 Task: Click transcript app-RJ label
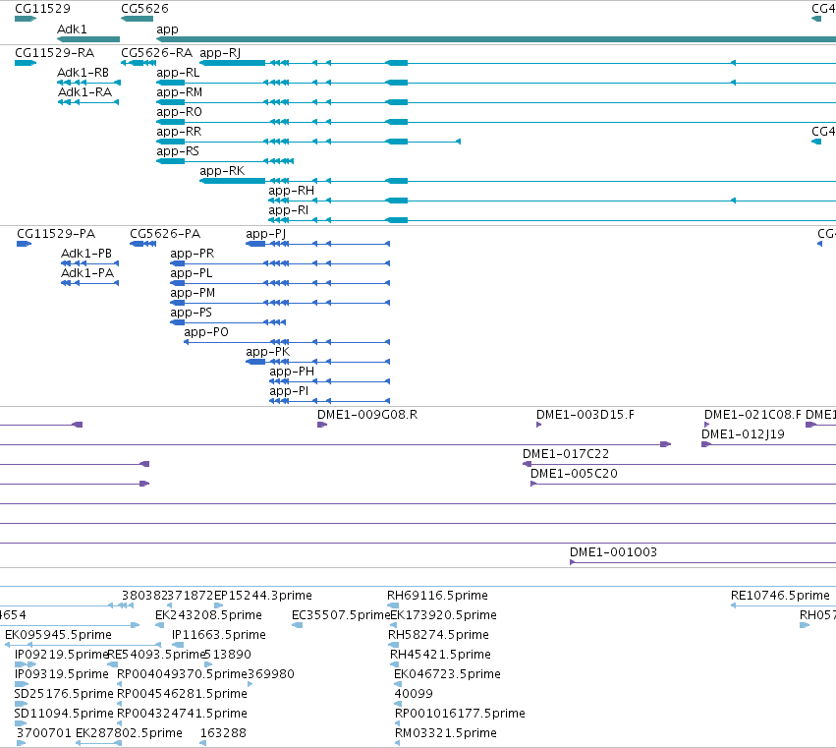220,53
